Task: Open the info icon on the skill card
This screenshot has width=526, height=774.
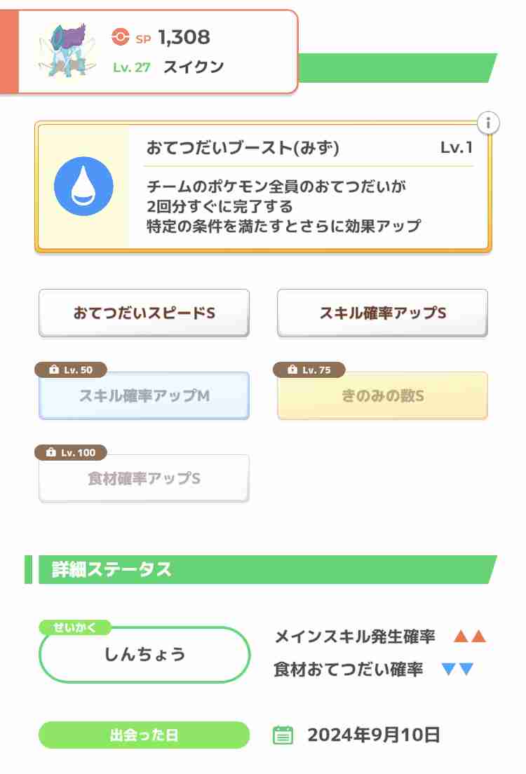Action: click(x=488, y=123)
